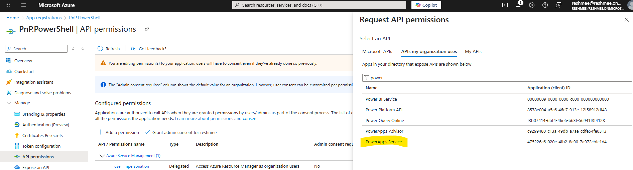Click the feedback icon in header
This screenshot has height=170, width=633.
[558, 5]
